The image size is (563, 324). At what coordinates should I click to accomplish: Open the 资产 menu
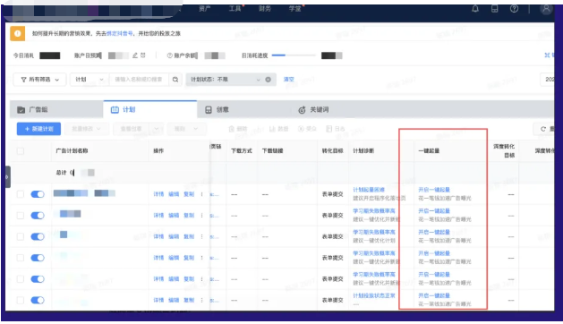click(204, 9)
